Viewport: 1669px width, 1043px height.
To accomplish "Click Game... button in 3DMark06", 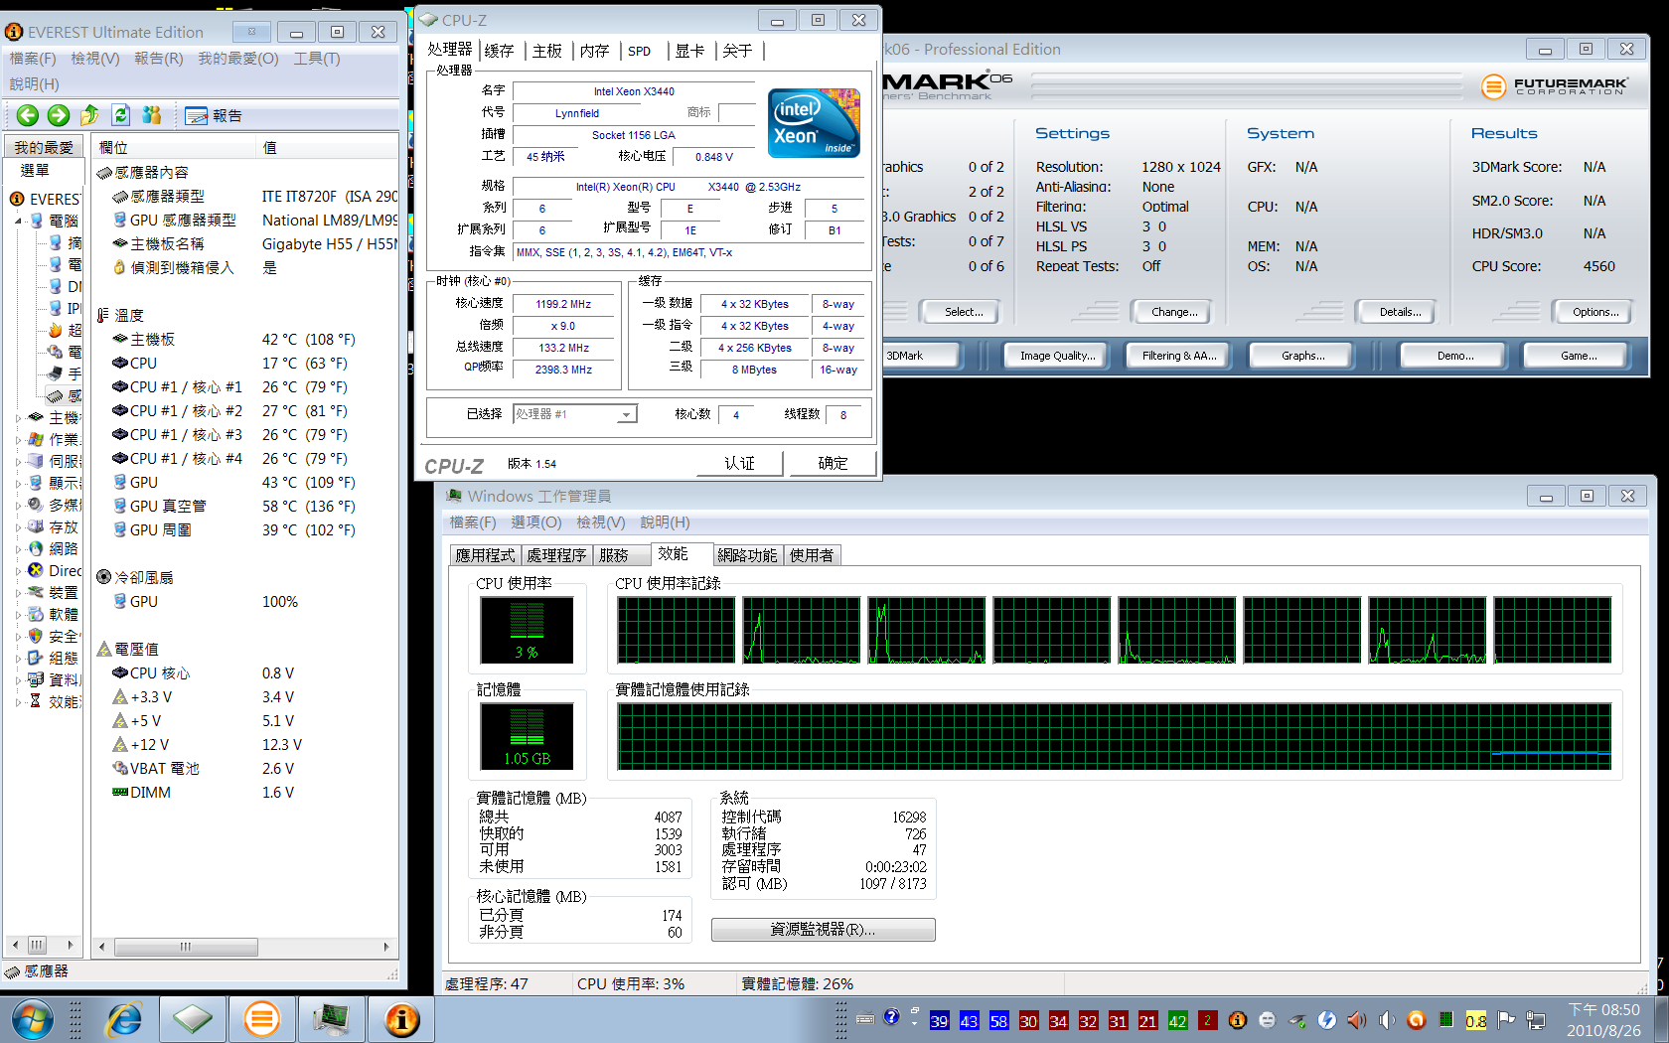I will [x=1579, y=356].
